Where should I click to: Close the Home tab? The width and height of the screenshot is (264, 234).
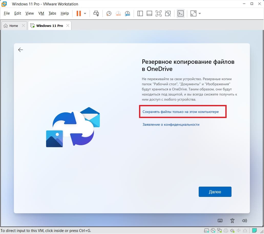(x=23, y=26)
